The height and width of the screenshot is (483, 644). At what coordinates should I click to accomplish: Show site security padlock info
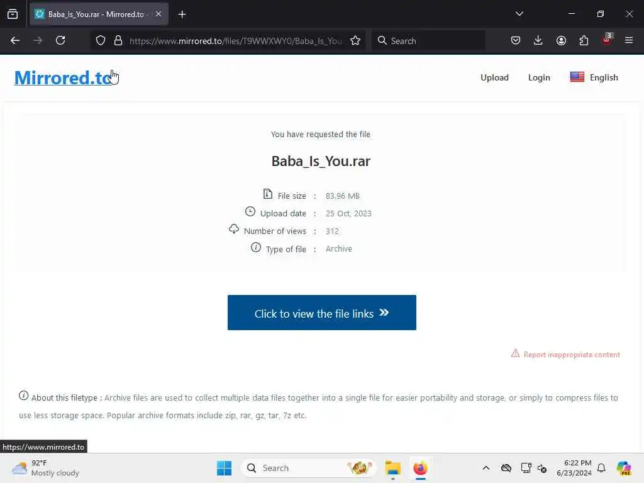(118, 40)
